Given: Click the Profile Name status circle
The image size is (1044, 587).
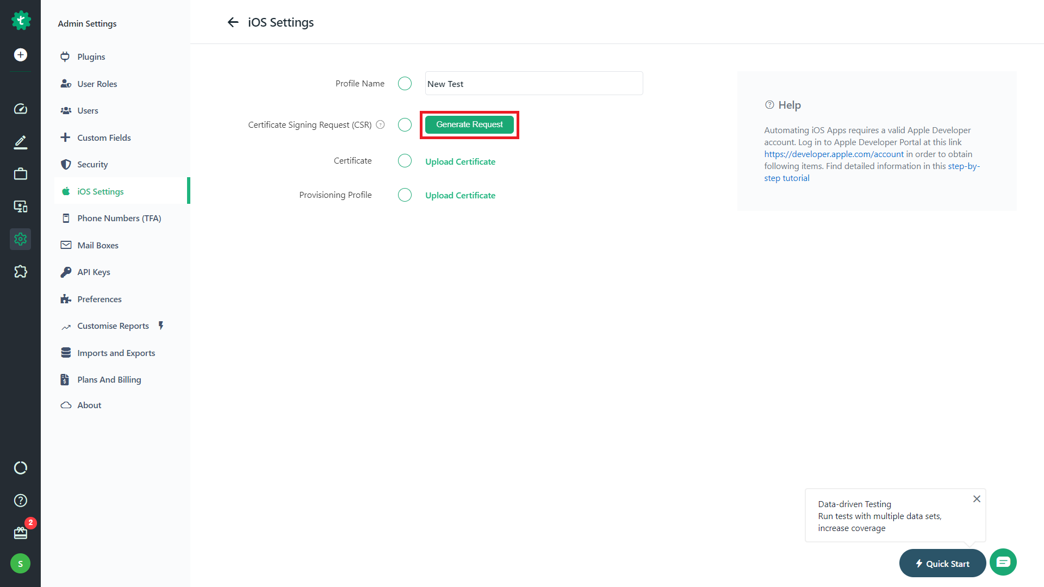Looking at the screenshot, I should (x=405, y=84).
